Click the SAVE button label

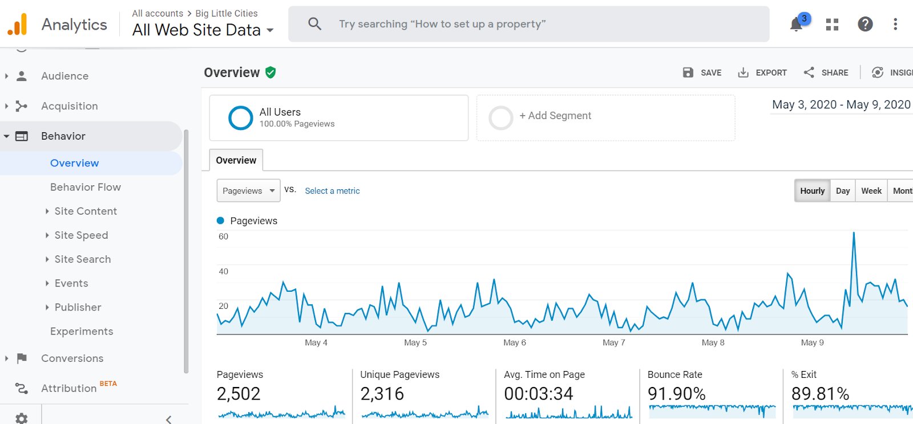click(711, 72)
